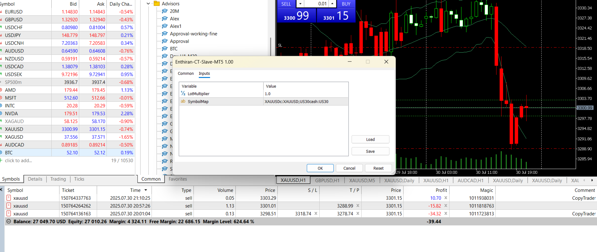Sort positions by Magic column header

[472, 190]
